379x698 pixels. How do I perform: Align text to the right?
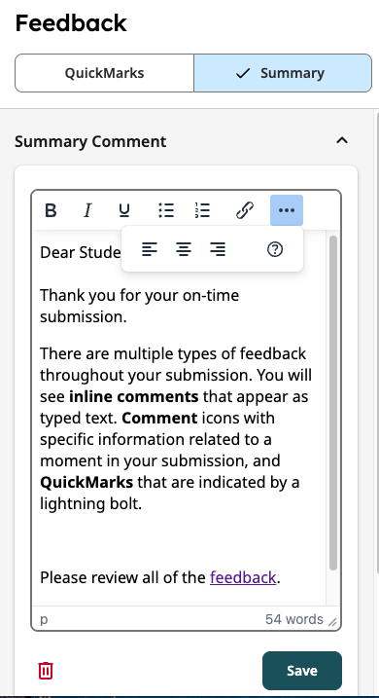218,249
